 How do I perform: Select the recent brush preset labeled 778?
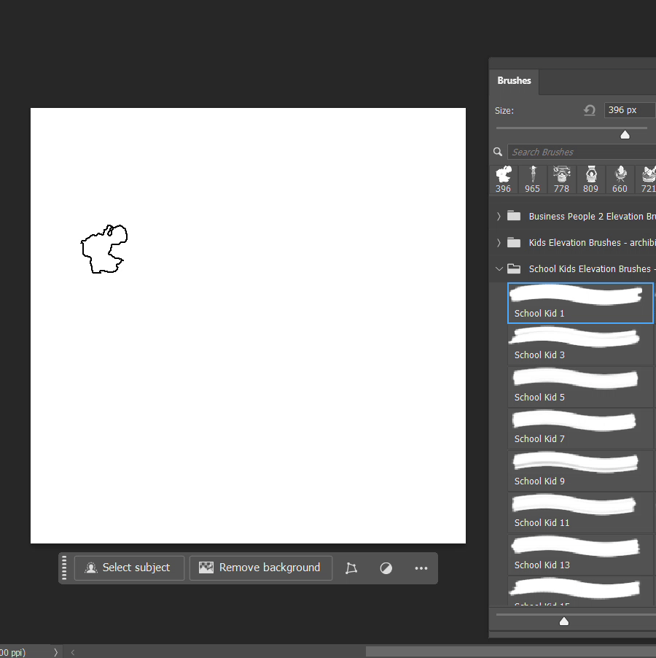(561, 179)
